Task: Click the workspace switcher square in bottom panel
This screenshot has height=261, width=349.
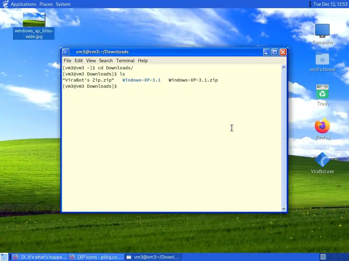Action: (x=323, y=257)
